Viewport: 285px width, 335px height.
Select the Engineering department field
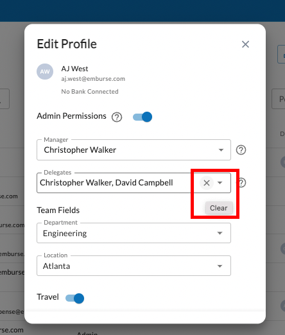[x=134, y=233]
